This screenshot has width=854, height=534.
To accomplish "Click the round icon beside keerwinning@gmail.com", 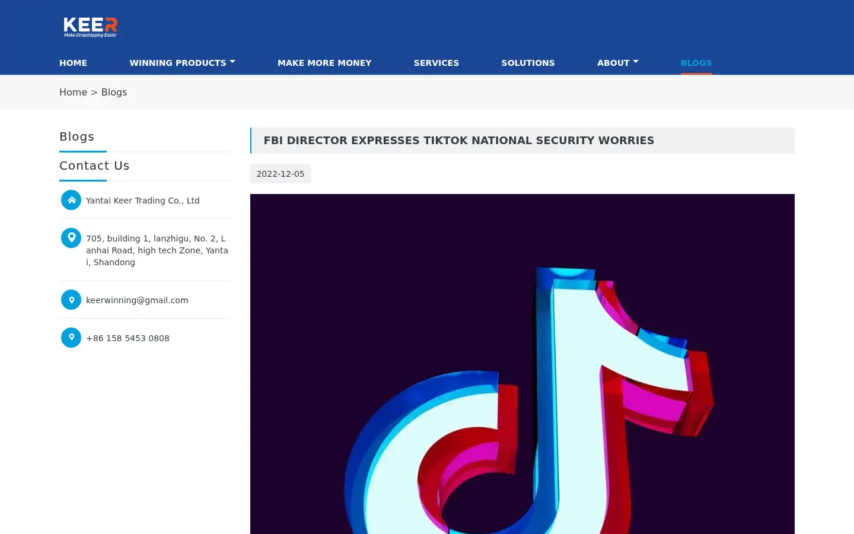I will [x=71, y=300].
